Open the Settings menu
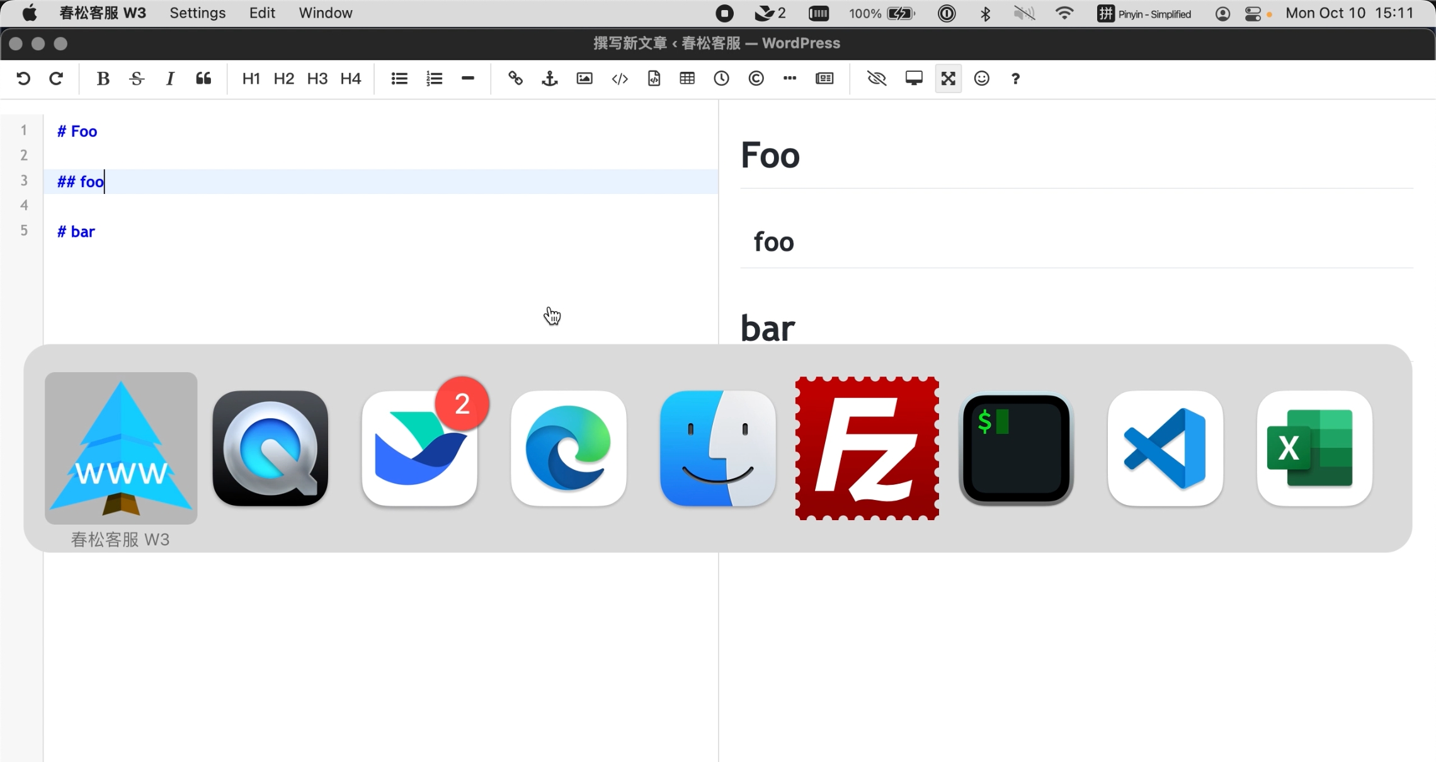1436x762 pixels. pyautogui.click(x=197, y=13)
